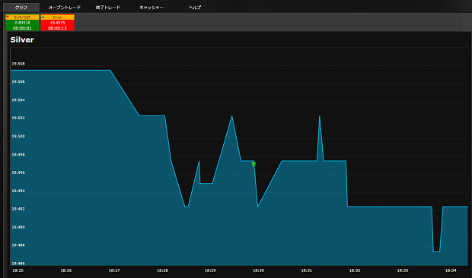Click the 00:00:13 countdown on Silver tile
Viewport: 472px width, 278px height.
click(x=58, y=28)
